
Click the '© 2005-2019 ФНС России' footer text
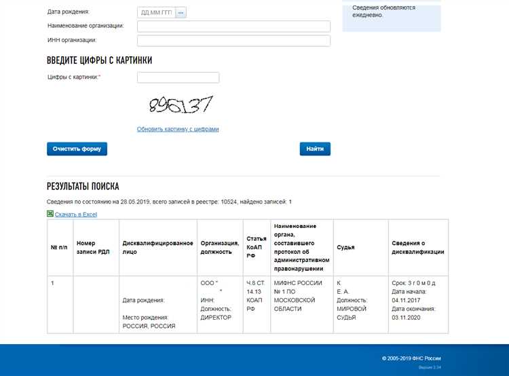pyautogui.click(x=411, y=358)
